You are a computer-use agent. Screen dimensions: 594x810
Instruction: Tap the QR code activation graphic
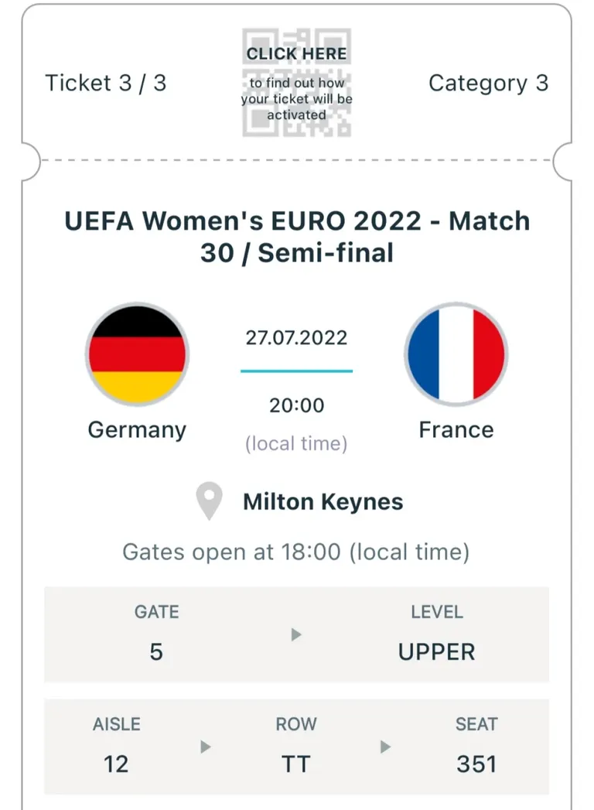296,83
